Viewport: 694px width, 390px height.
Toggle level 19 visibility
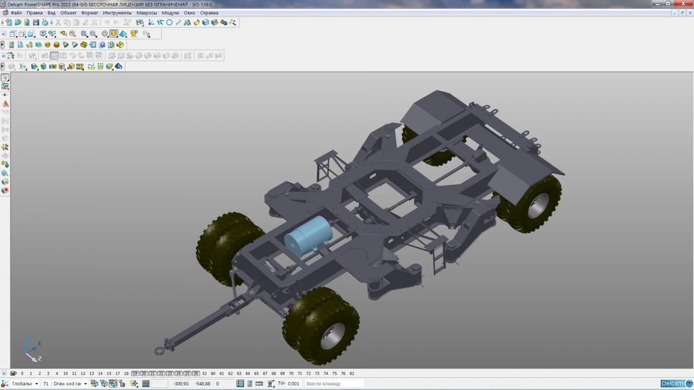(x=135, y=373)
